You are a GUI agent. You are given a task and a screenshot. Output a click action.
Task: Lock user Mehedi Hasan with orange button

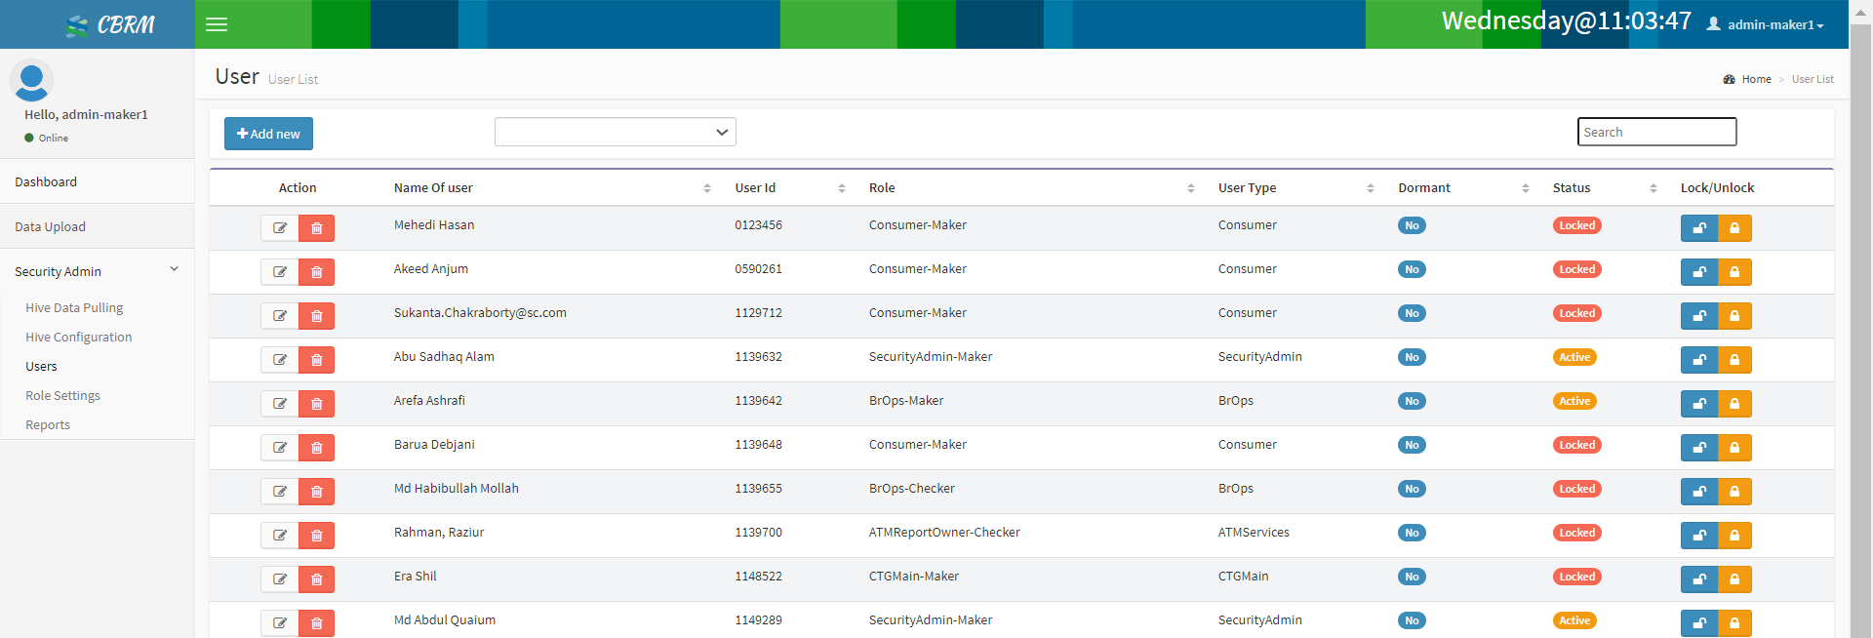click(x=1734, y=228)
